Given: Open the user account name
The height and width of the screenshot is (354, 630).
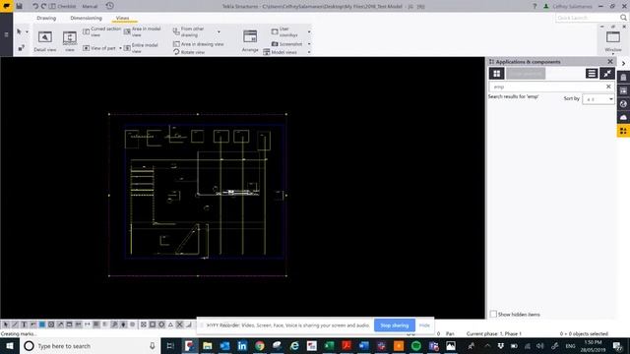Looking at the screenshot, I should tap(572, 6).
